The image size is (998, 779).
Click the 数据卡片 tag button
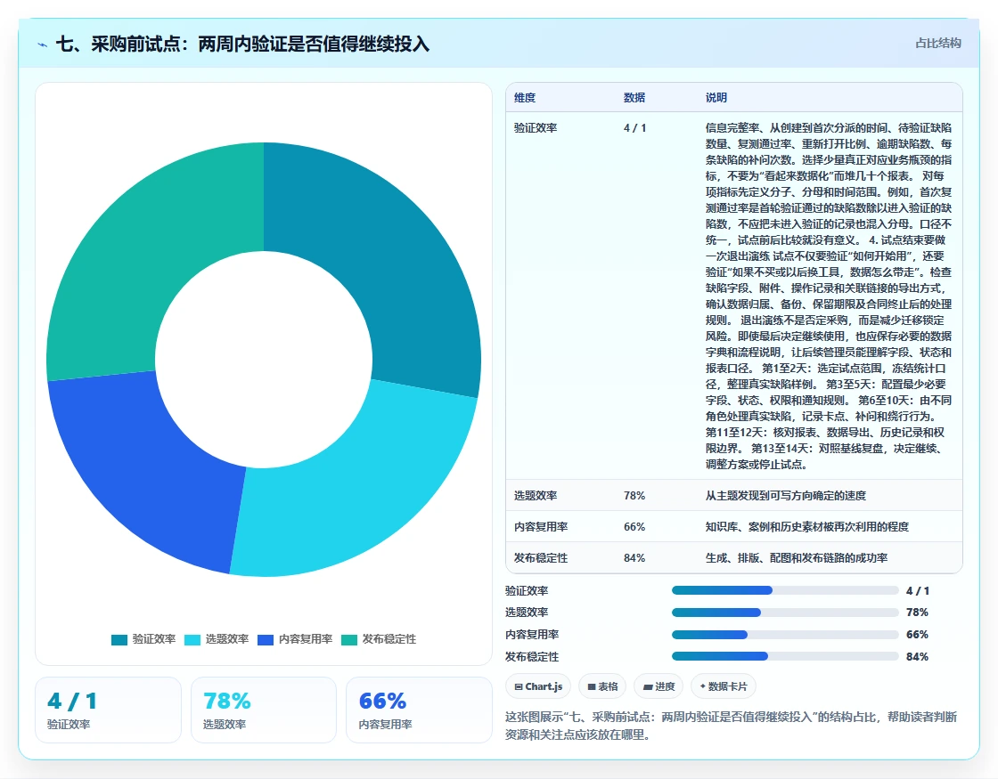[x=723, y=686]
